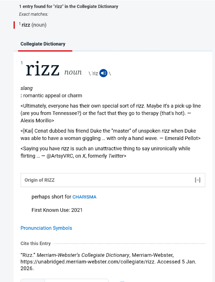215x282 pixels.
Task: Click the "1 entry found" results summary
Action: (x=69, y=6)
